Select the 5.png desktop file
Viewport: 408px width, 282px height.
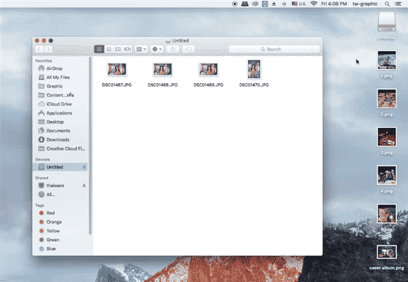point(387,214)
